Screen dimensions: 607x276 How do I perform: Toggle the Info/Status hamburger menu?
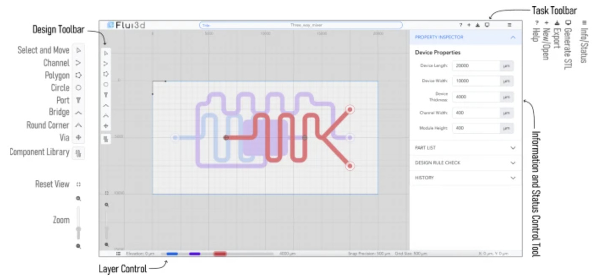[509, 25]
